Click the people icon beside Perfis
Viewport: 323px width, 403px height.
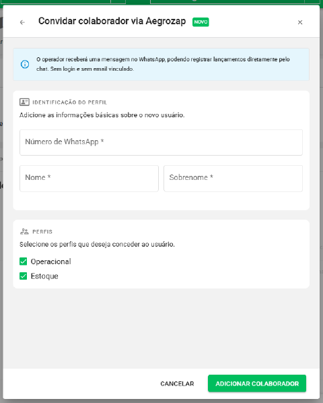pos(24,232)
